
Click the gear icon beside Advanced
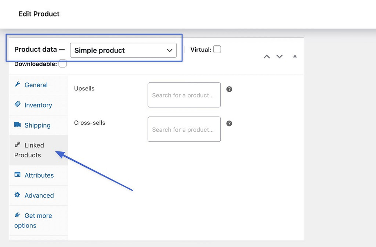(x=17, y=195)
